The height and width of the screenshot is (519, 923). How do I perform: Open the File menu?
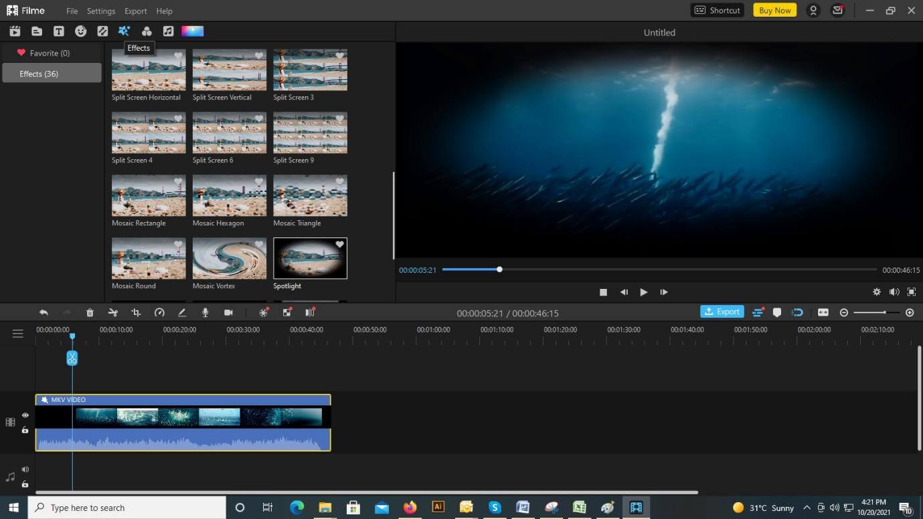point(72,11)
